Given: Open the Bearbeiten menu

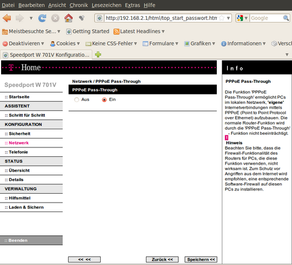Looking at the screenshot, I should coord(32,5).
